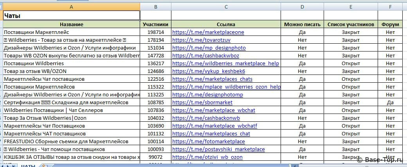Follow the t.me/mp_designphoto link
The height and width of the screenshot is (167, 407).
point(209,48)
